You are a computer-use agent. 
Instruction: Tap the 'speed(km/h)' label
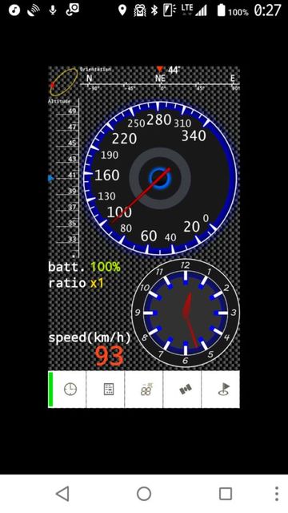click(90, 337)
